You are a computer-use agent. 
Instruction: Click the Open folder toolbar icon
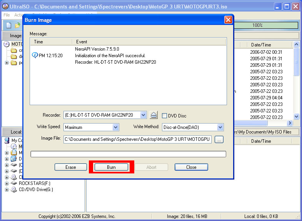click(x=18, y=25)
